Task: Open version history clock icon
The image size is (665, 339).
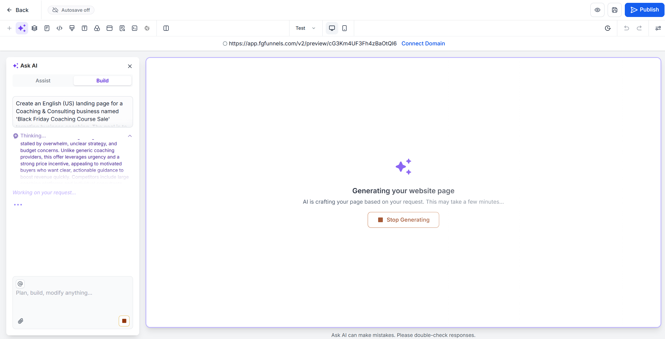Action: pos(608,28)
